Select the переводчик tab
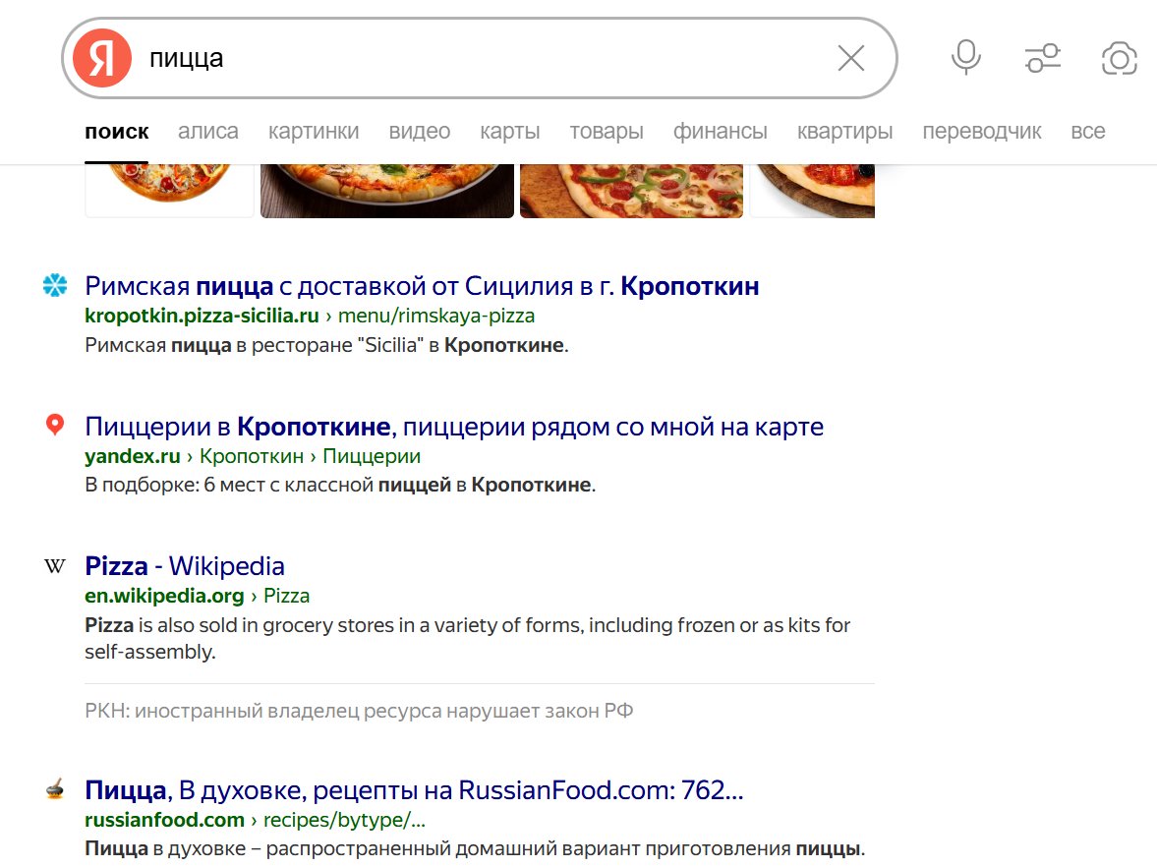This screenshot has width=1157, height=867. 981,132
